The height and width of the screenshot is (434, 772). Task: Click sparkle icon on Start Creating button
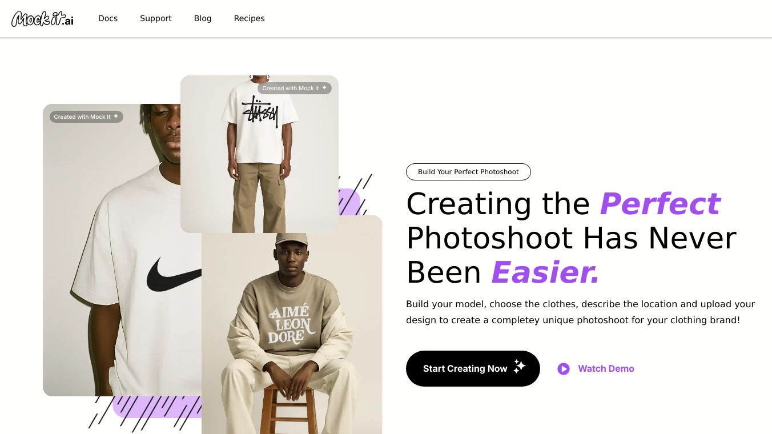519,367
